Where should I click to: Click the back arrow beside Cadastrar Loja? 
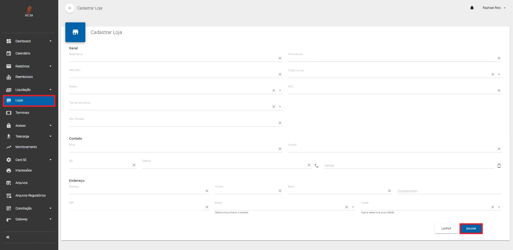point(70,8)
